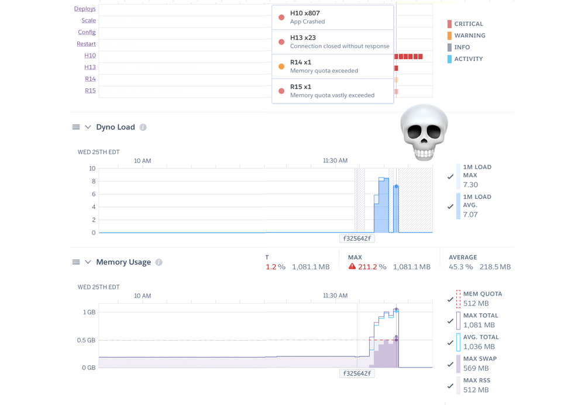Viewport: 585px width, 405px height.
Task: Click the red CRITICAL legend swatch
Action: point(448,24)
